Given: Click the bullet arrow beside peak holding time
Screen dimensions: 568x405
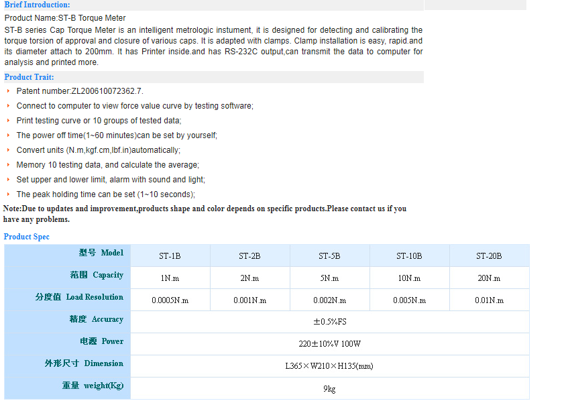Looking at the screenshot, I should tap(8, 194).
